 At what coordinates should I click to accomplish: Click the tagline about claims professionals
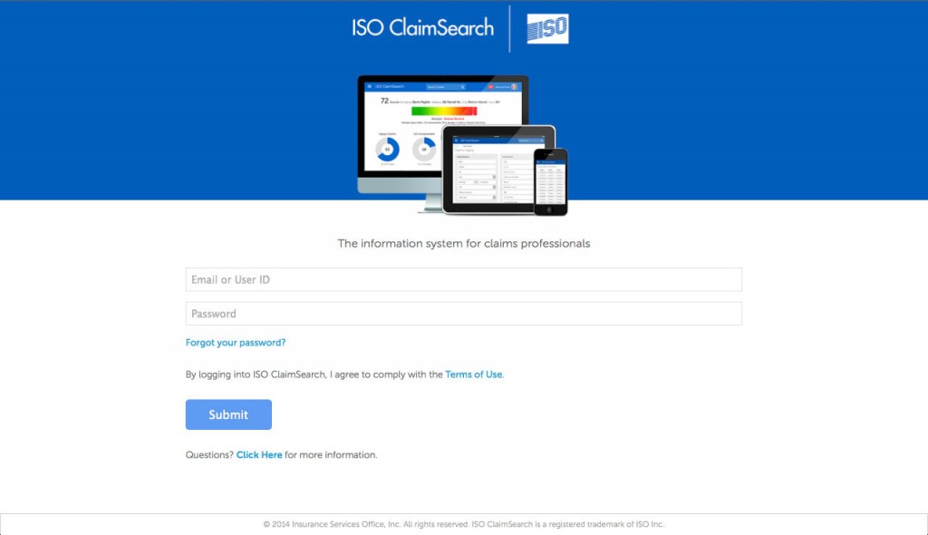(463, 244)
